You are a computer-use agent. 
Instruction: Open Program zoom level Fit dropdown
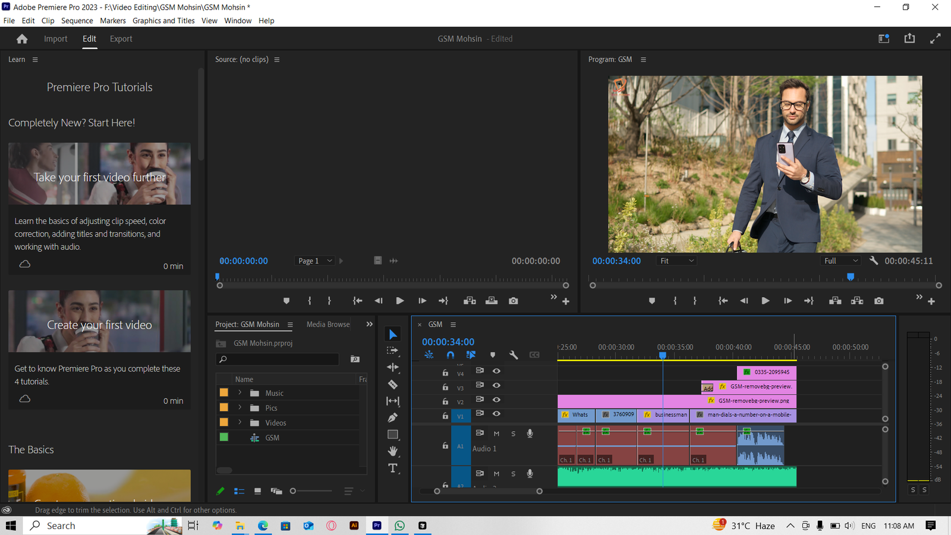click(677, 261)
